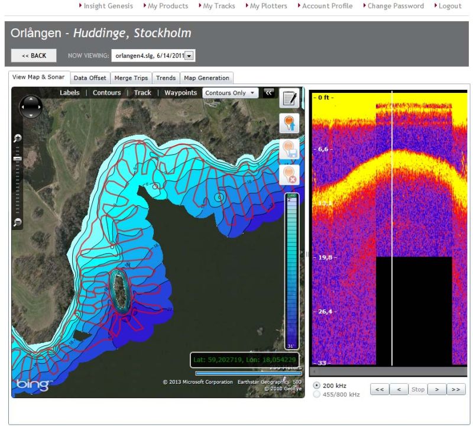Viewport: 473px width, 427px height.
Task: Expand the Now Viewing file dropdown
Action: pos(189,56)
